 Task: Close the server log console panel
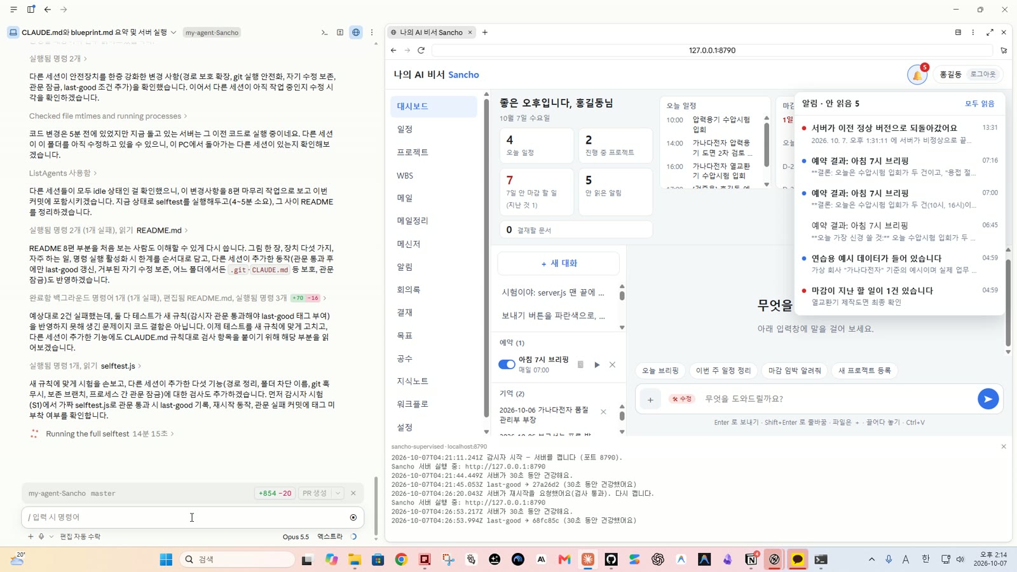[1004, 447]
